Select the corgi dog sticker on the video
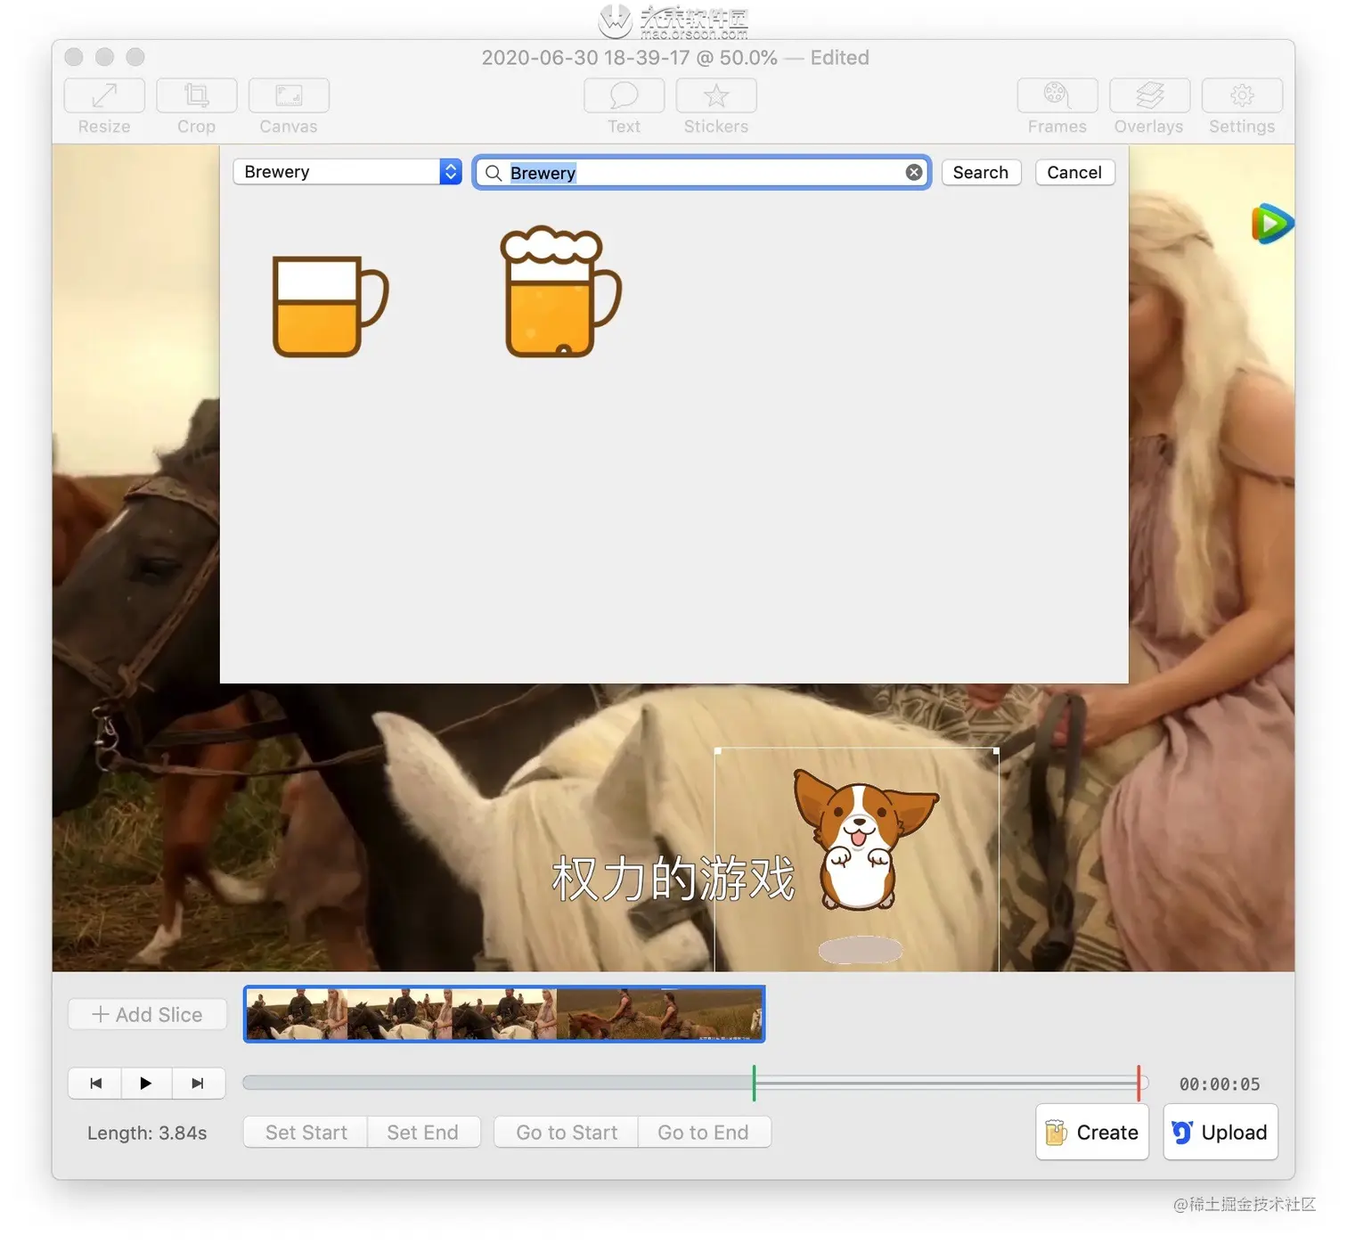Viewport: 1347px width, 1244px height. [x=862, y=839]
